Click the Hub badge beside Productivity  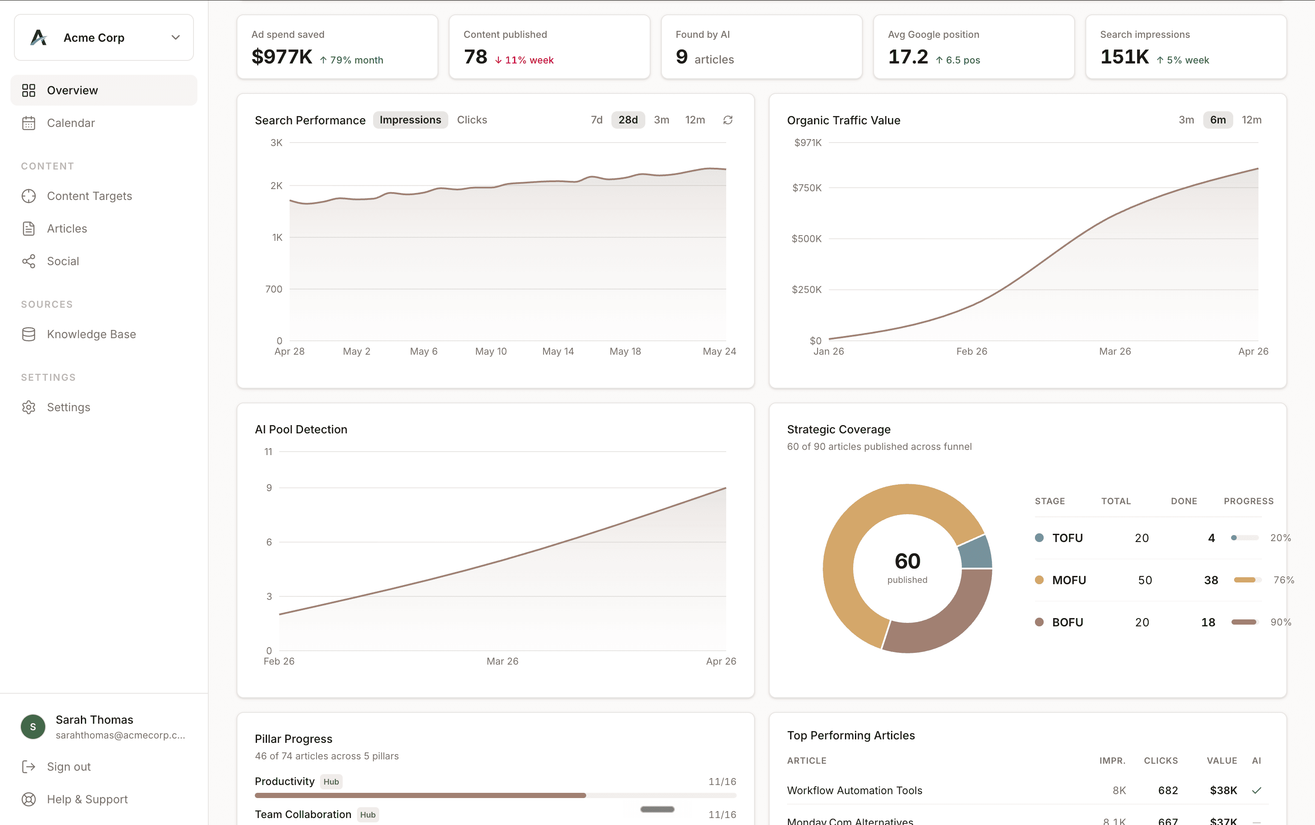pos(331,782)
